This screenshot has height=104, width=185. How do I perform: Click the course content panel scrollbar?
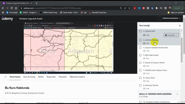pos(182,50)
